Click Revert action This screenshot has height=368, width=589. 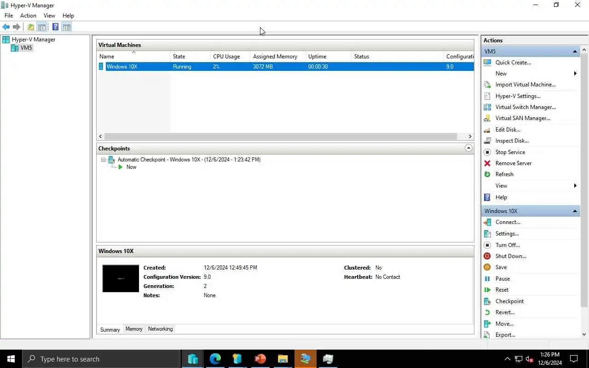coord(505,312)
